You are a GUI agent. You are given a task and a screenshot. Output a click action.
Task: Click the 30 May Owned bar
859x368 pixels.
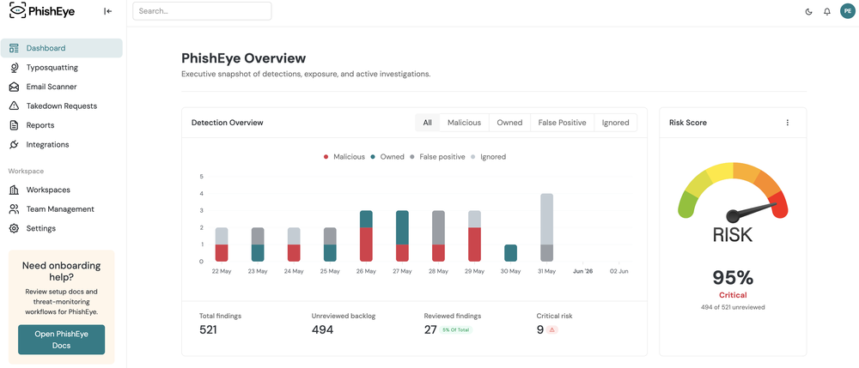(x=510, y=252)
